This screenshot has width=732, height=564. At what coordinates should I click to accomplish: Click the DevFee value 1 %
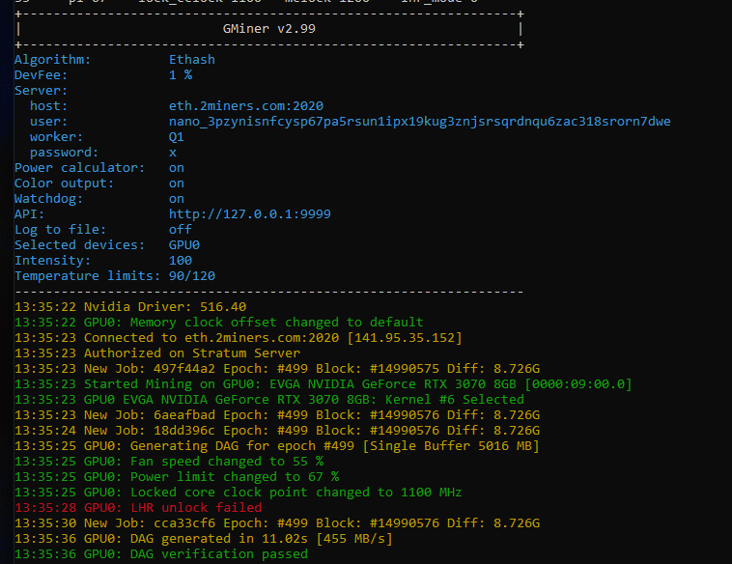coord(181,75)
